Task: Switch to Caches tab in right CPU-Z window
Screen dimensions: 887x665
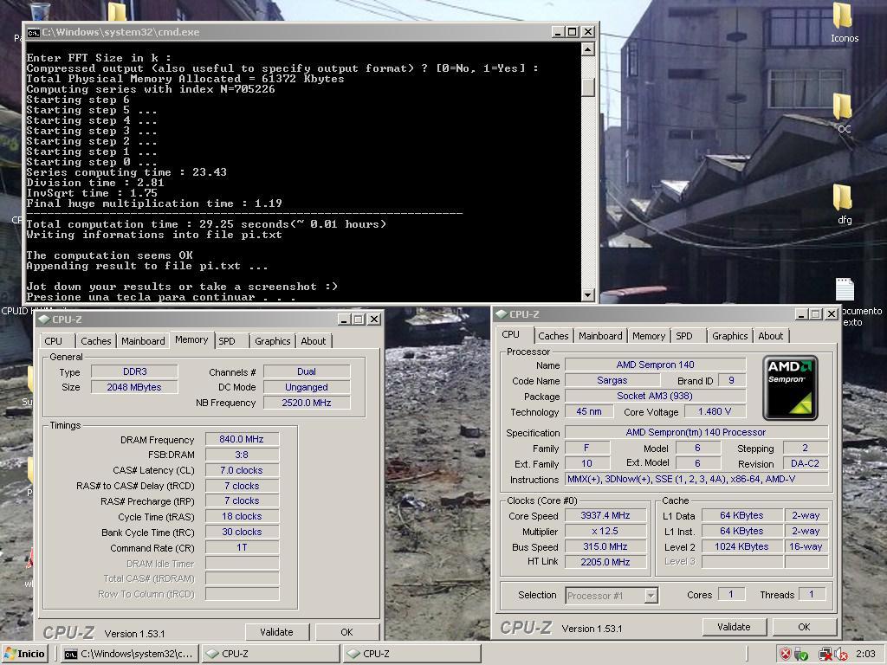Action: (x=554, y=336)
